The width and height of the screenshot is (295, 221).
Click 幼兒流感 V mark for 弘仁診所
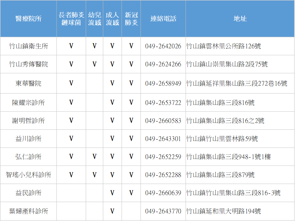(94, 157)
